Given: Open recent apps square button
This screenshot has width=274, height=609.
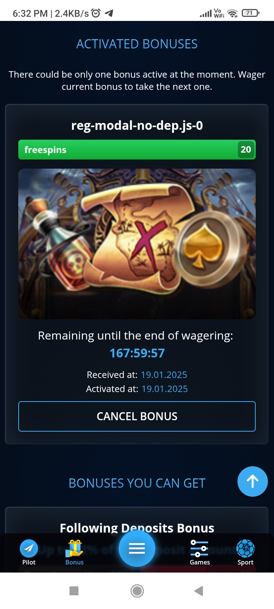Looking at the screenshot, I should point(74,591).
